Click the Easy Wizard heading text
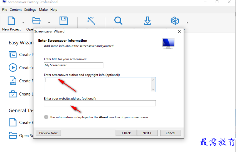Screen dimensions: 238x152 [x=21, y=43]
